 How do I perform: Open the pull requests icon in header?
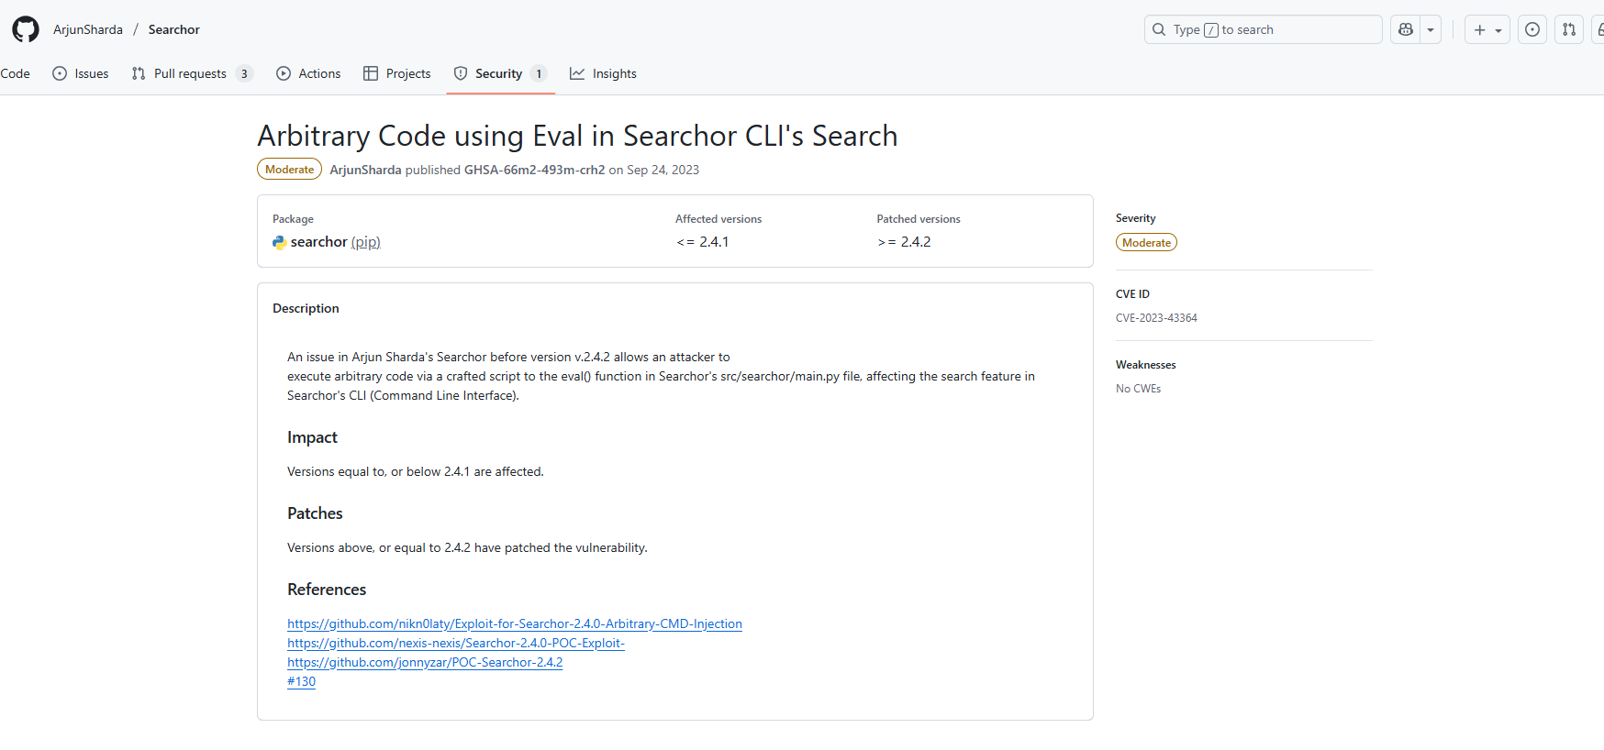point(1569,29)
